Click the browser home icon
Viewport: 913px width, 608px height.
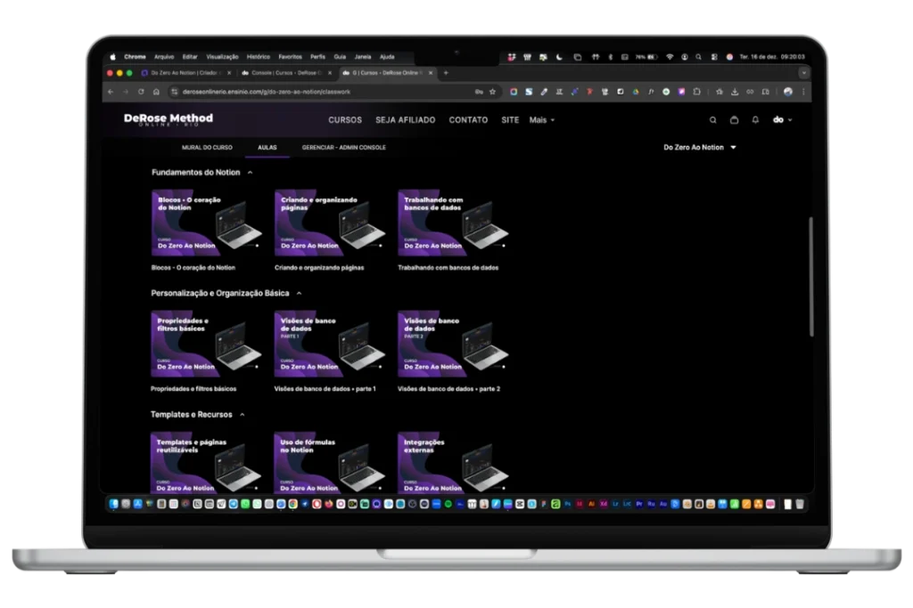click(x=156, y=92)
